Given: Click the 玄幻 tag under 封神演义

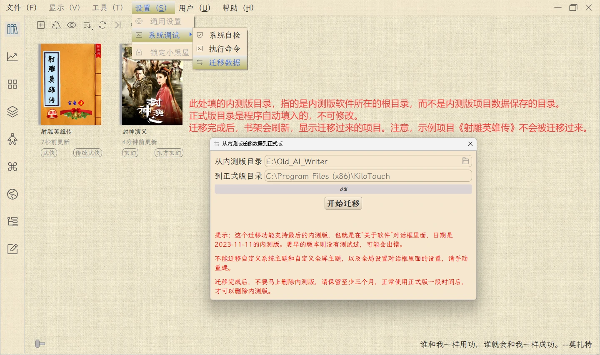Looking at the screenshot, I should [x=130, y=153].
